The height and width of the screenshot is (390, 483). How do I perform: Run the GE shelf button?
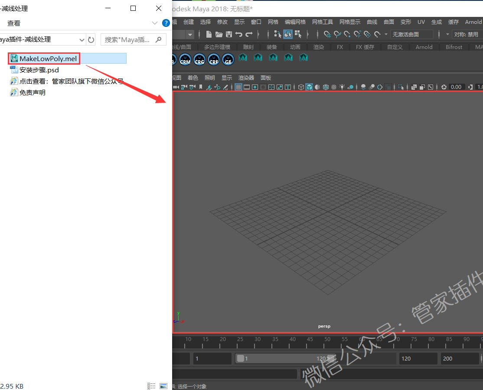(x=228, y=59)
